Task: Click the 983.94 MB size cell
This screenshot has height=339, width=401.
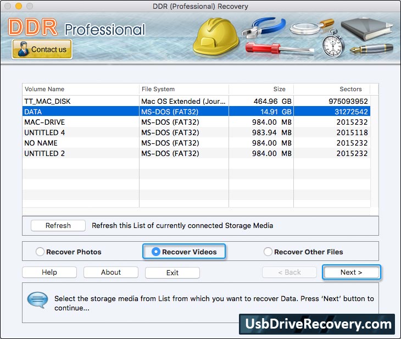Action: point(261,132)
